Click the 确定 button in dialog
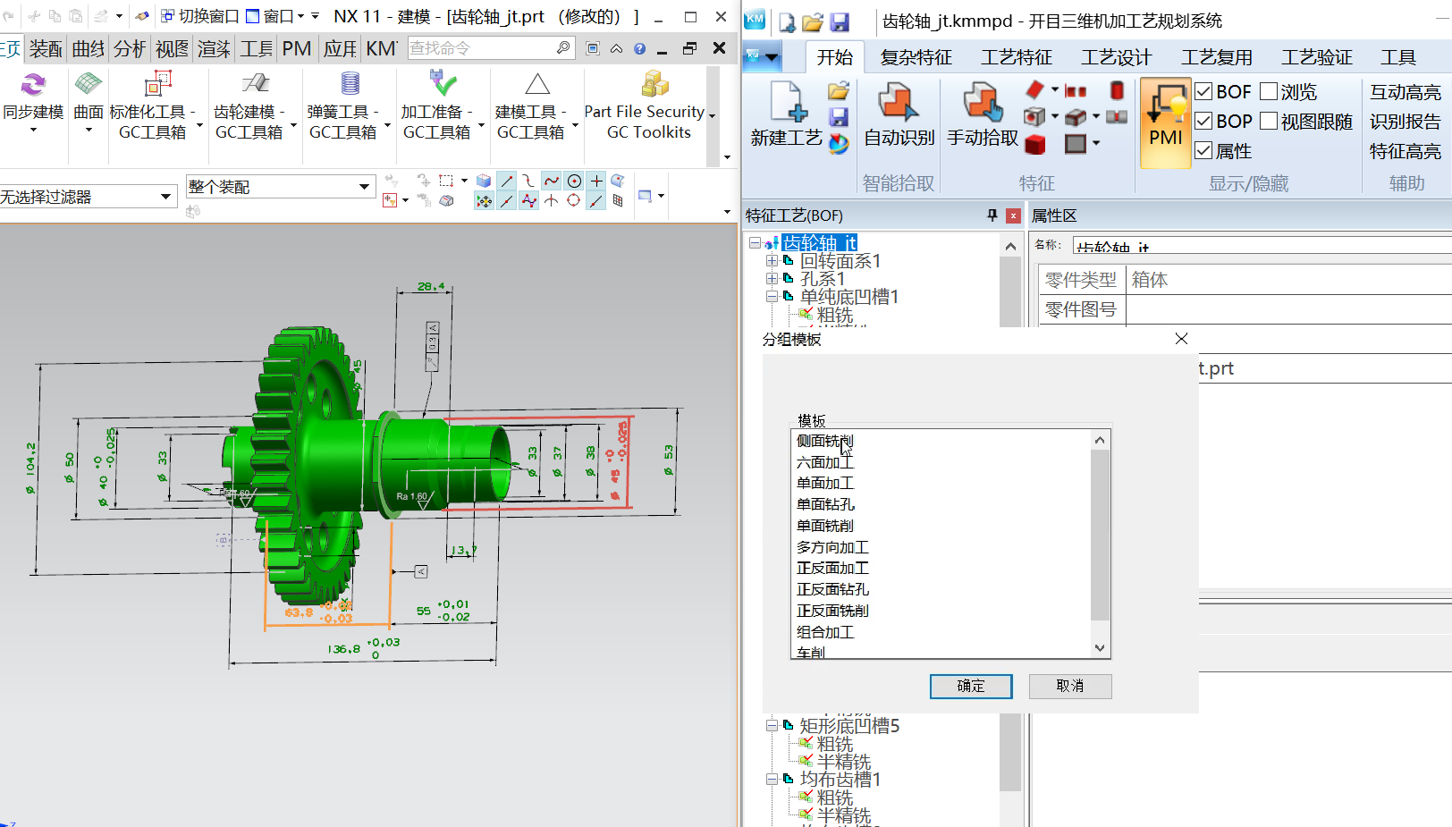1452x827 pixels. 971,686
